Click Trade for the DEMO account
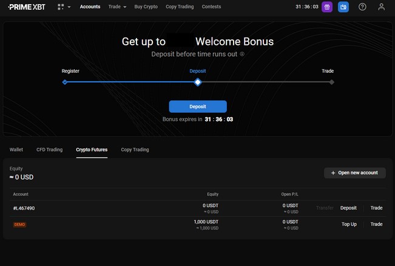The width and height of the screenshot is (395, 266). 376,224
